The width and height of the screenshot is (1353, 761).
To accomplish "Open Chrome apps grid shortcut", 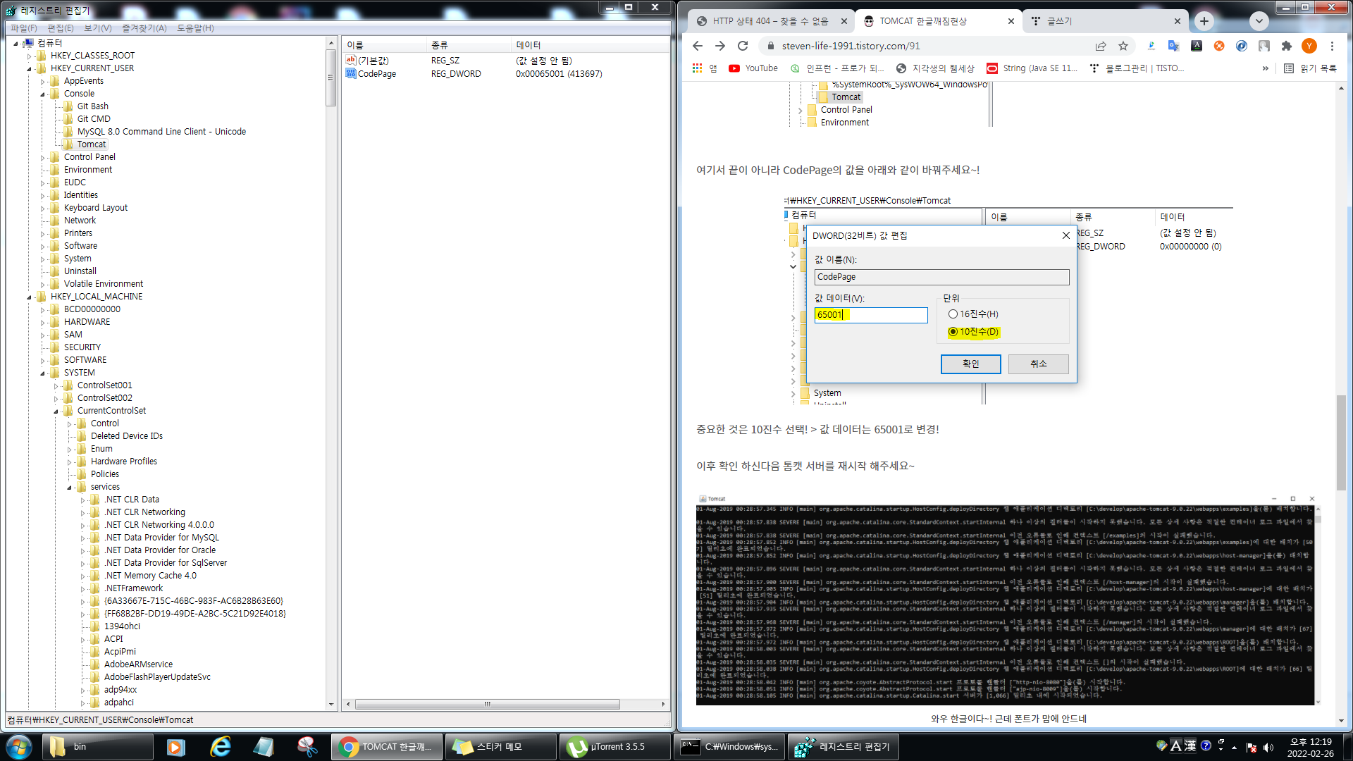I will pos(698,68).
